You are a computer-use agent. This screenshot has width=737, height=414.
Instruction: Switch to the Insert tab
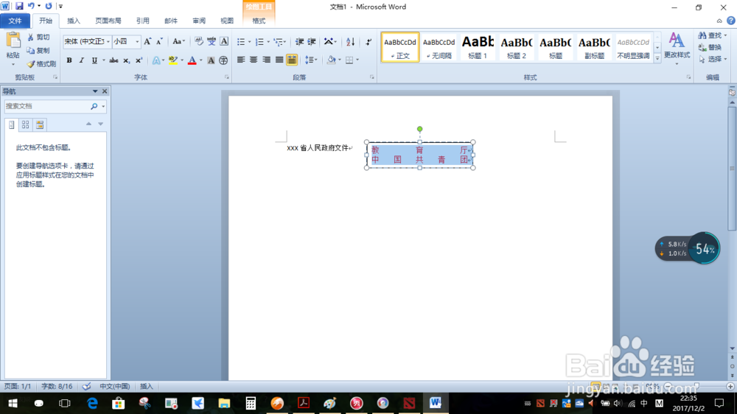point(74,21)
